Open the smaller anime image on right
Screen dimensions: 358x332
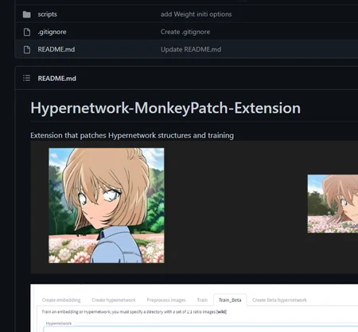click(x=333, y=204)
